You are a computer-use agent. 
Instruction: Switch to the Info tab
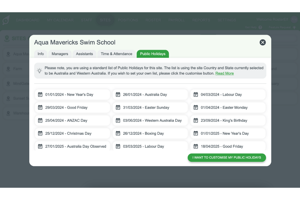click(40, 54)
